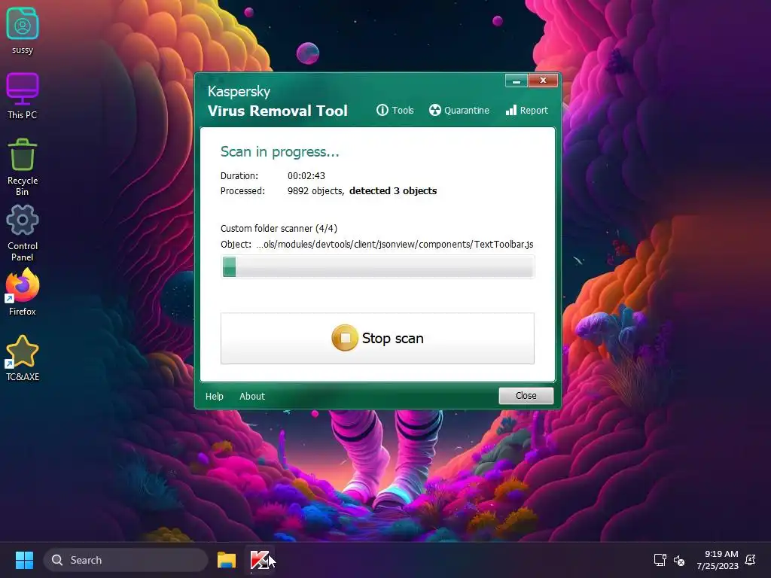Image resolution: width=771 pixels, height=578 pixels.
Task: Open the Tools menu in Kaspersky
Action: 395,110
